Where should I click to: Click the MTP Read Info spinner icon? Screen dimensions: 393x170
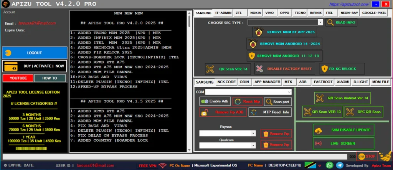254,112
